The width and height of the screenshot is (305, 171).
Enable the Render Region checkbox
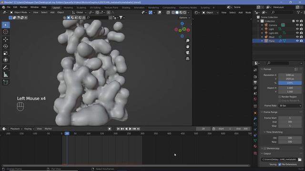click(280, 97)
